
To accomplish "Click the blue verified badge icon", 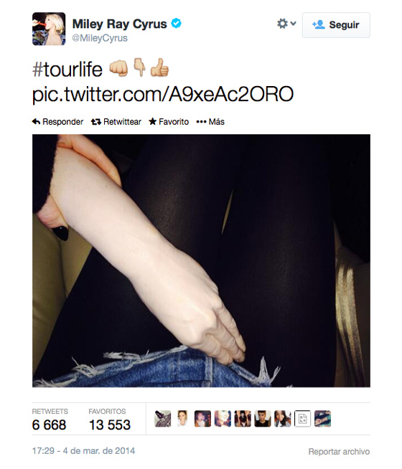I will coord(176,24).
